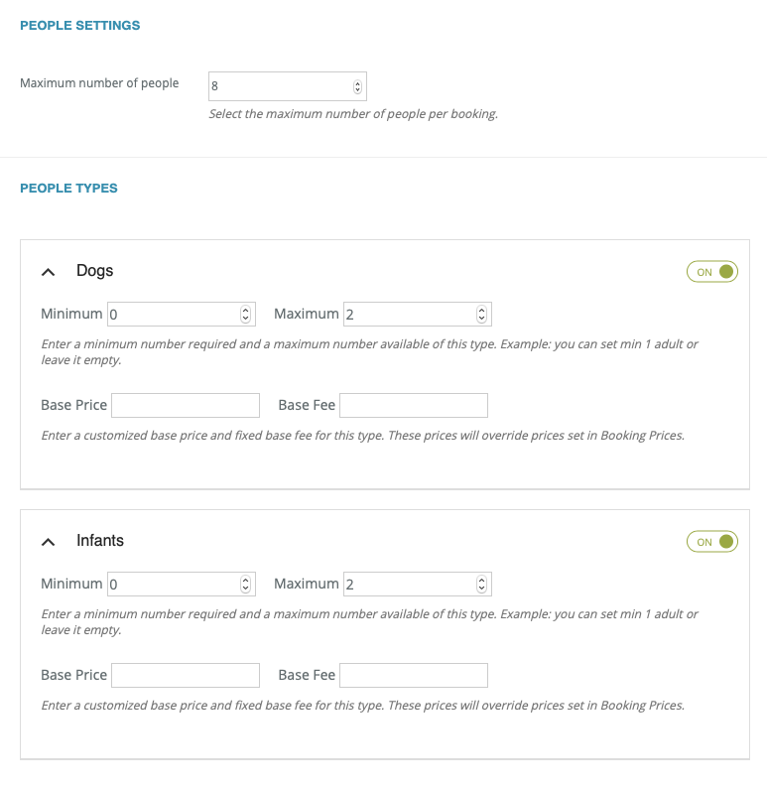This screenshot has width=767, height=789.
Task: Adjust the Dogs Maximum stepper arrows
Action: [482, 315]
